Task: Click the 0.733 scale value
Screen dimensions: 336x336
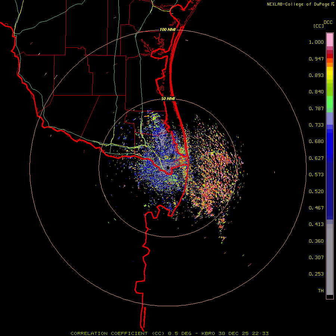Action: pos(316,125)
